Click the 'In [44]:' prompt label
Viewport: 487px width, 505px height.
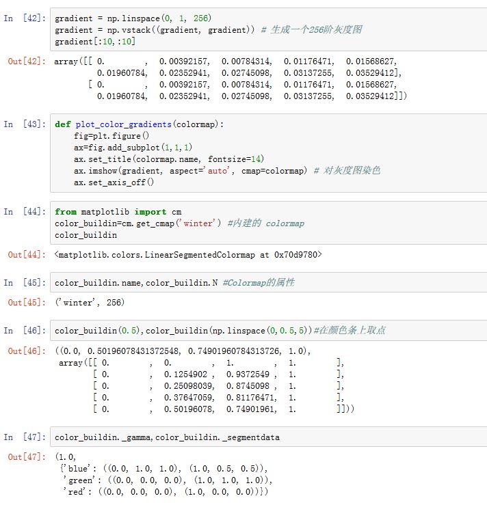coord(25,212)
